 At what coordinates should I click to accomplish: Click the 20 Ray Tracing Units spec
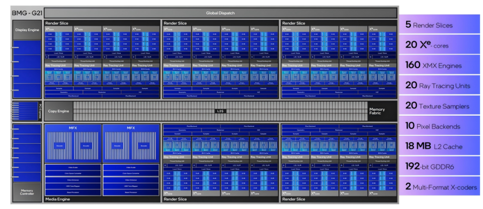[441, 86]
